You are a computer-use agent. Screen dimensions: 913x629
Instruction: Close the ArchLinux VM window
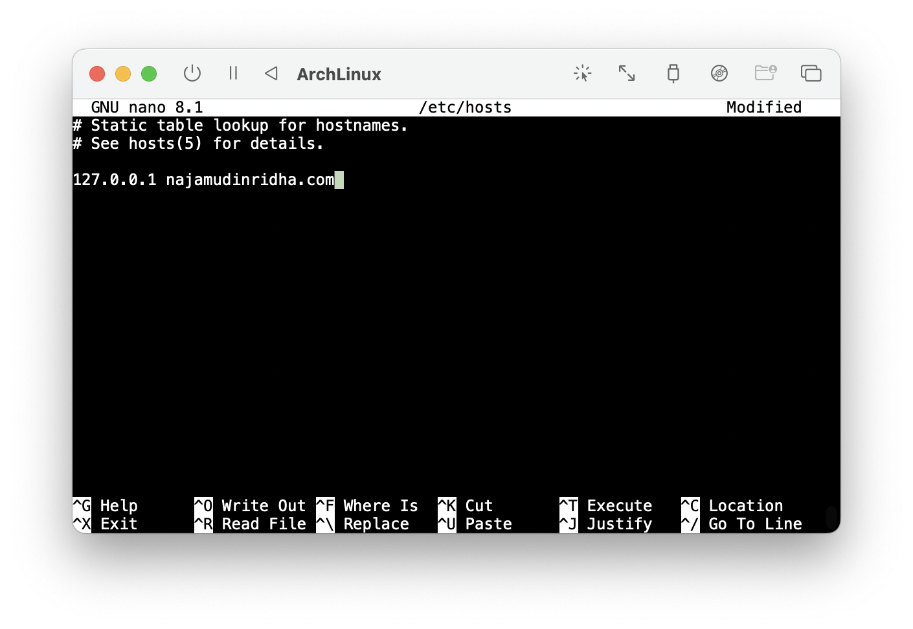97,74
